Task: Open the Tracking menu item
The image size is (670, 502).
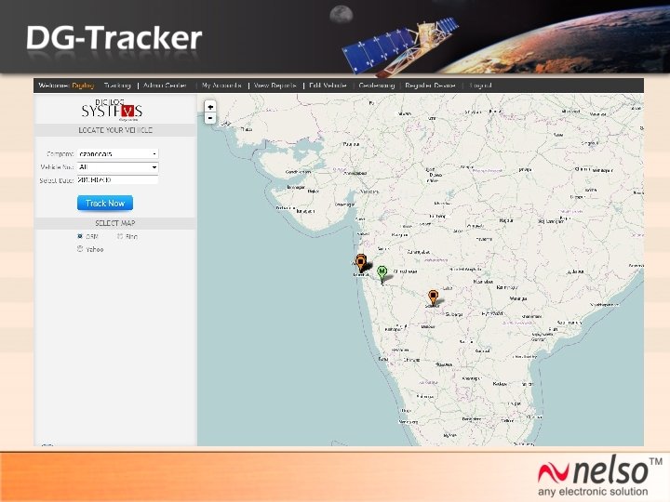Action: [117, 86]
